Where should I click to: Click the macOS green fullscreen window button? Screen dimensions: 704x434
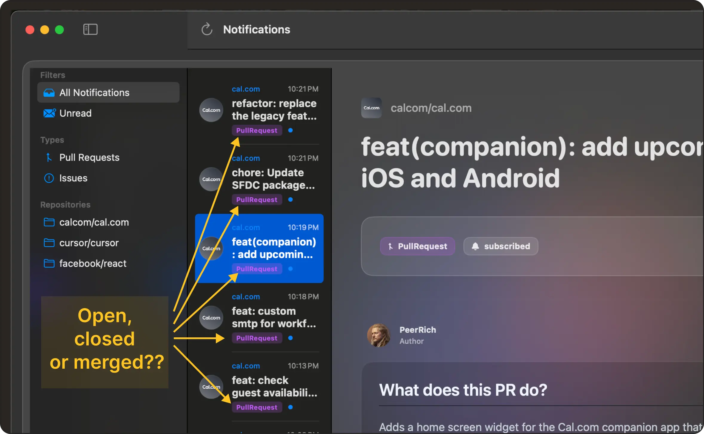59,30
